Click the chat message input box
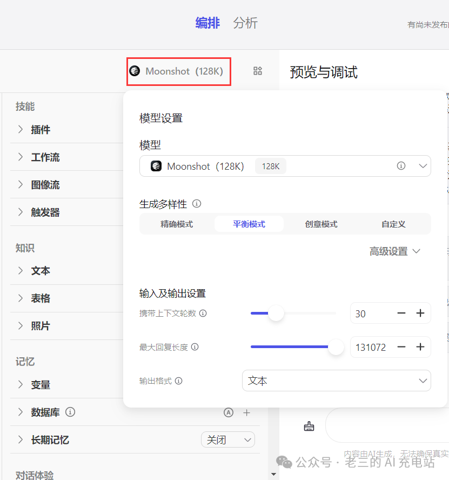Image resolution: width=449 pixels, height=480 pixels. pos(387,426)
